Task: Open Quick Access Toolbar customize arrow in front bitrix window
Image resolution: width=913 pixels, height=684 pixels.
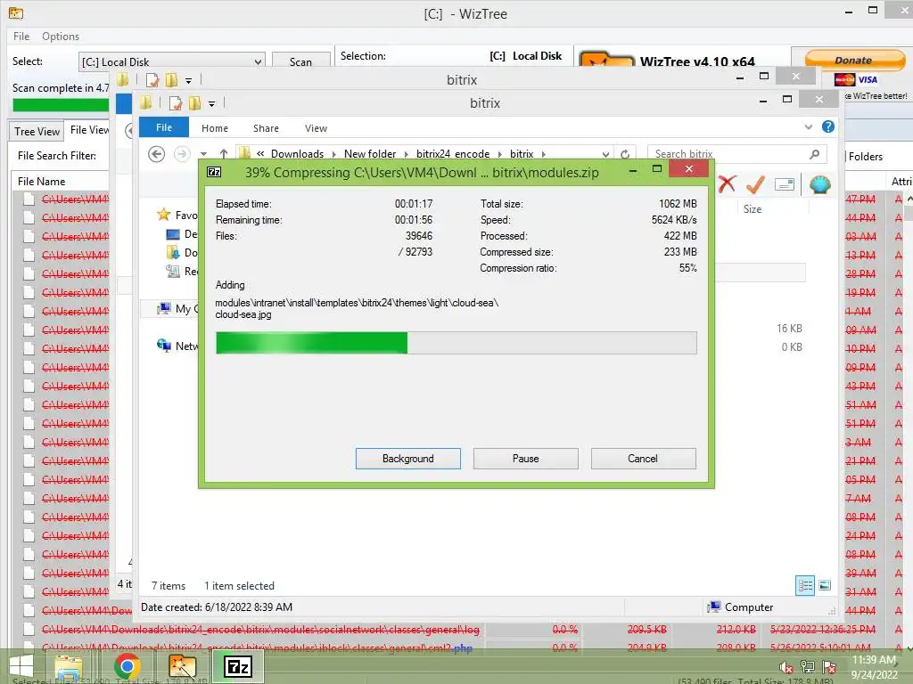Action: (212, 103)
